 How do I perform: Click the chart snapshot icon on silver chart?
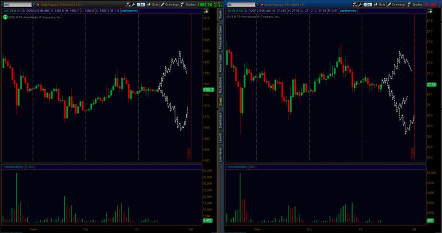[x=430, y=11]
